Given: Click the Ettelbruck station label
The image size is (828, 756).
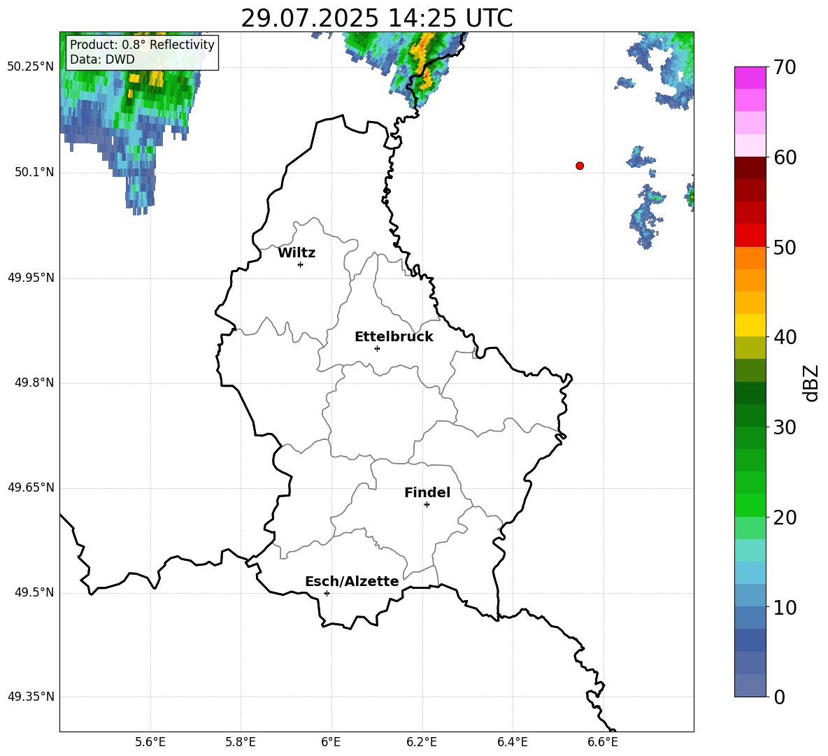Looking at the screenshot, I should coord(394,337).
